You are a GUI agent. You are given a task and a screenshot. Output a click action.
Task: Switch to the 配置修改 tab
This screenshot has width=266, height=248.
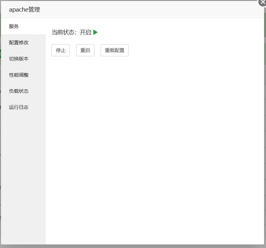point(19,43)
